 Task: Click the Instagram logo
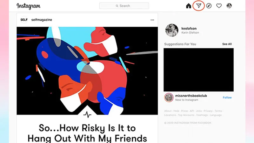click(x=29, y=6)
